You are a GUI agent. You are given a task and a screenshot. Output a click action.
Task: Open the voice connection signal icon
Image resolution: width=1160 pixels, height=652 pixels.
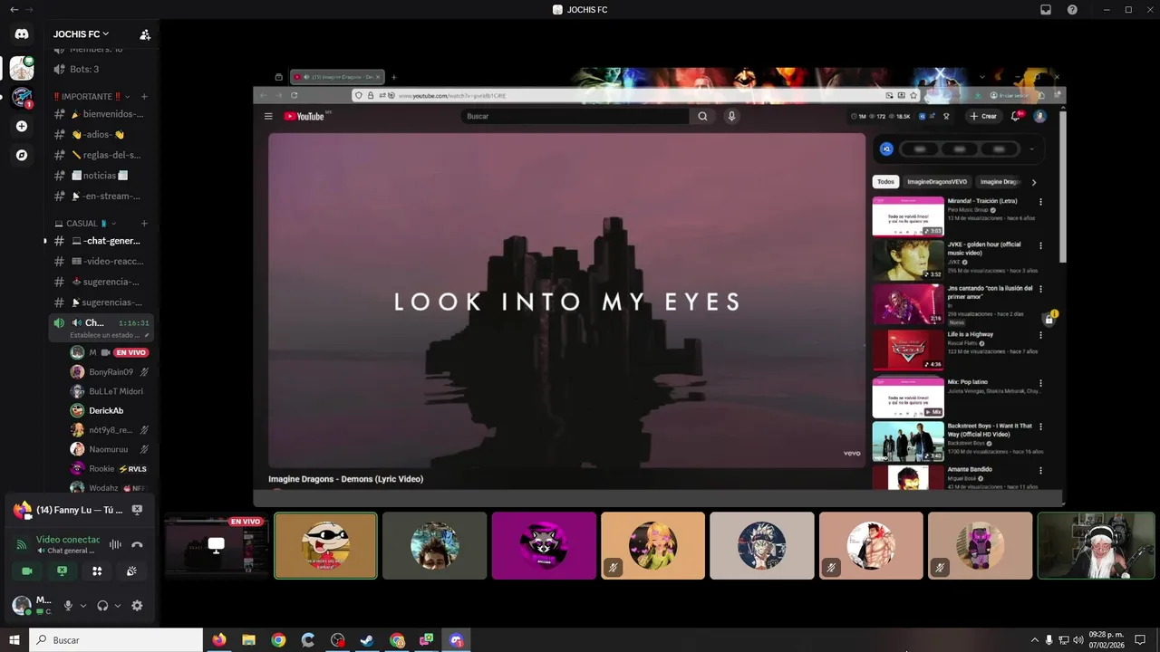pyautogui.click(x=22, y=544)
